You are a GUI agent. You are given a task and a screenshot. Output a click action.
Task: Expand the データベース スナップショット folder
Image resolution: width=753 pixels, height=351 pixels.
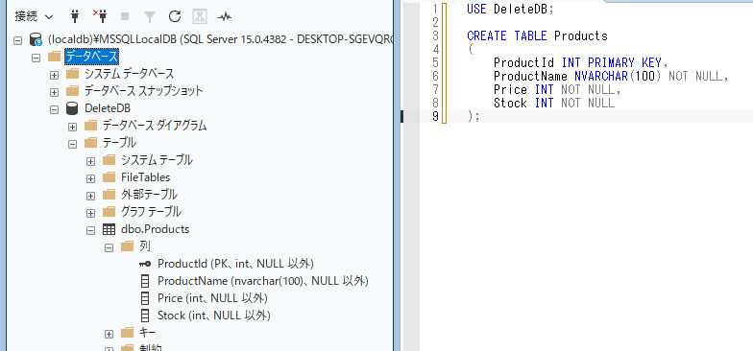click(54, 92)
